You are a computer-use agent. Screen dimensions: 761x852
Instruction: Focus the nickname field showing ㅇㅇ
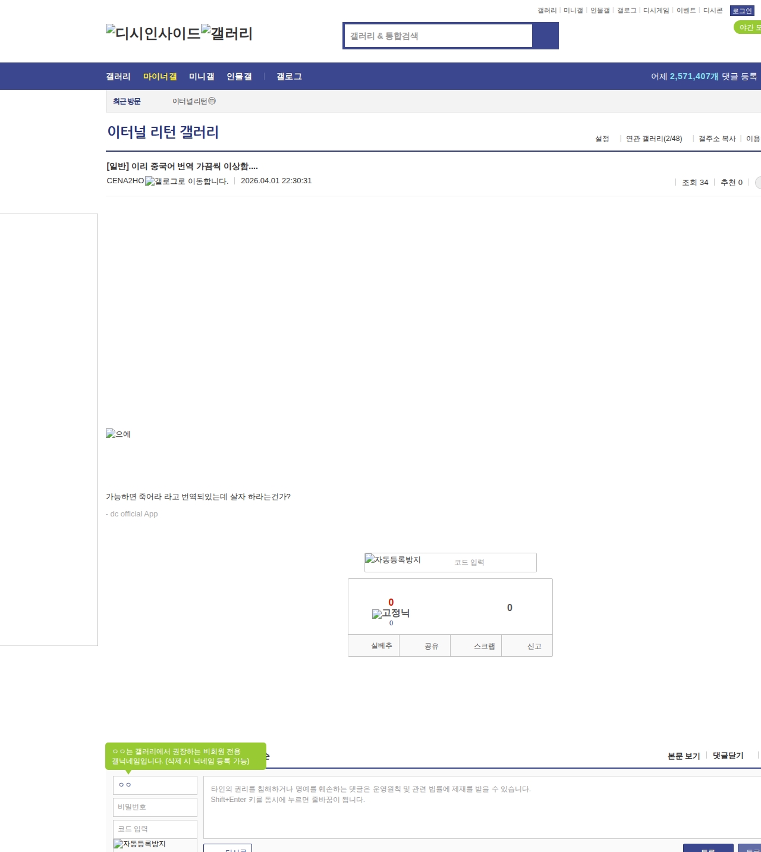155,785
